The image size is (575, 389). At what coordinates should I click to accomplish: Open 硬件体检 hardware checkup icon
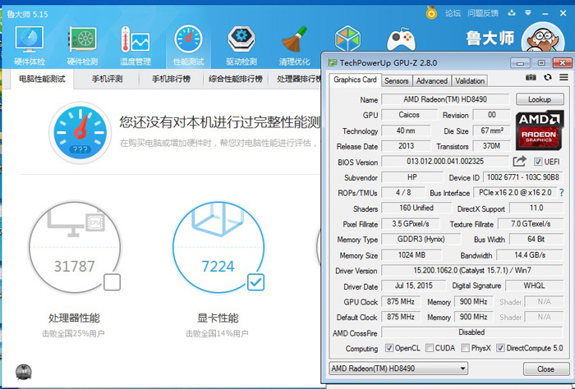[x=30, y=39]
